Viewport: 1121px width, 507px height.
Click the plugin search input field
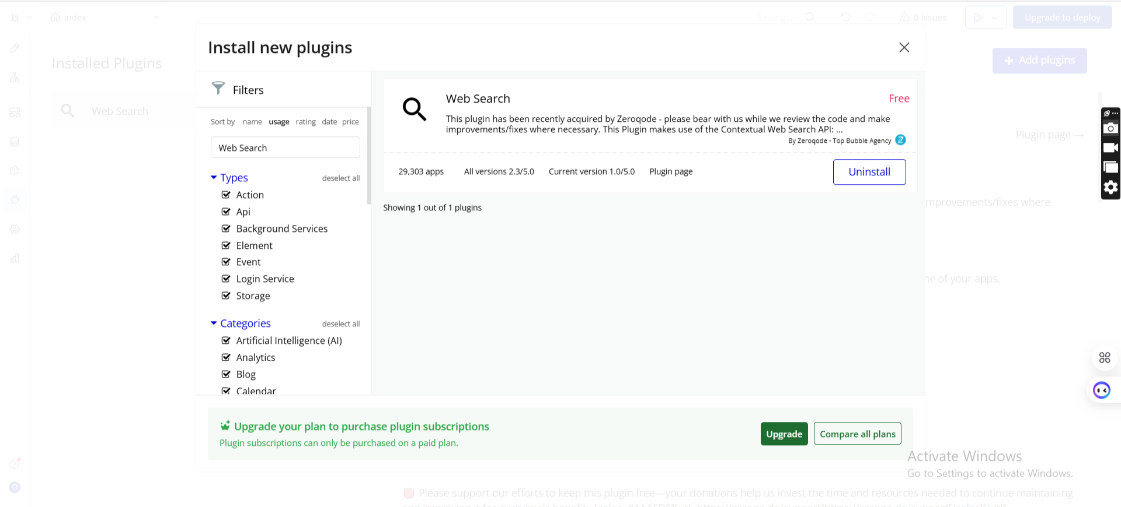point(285,148)
